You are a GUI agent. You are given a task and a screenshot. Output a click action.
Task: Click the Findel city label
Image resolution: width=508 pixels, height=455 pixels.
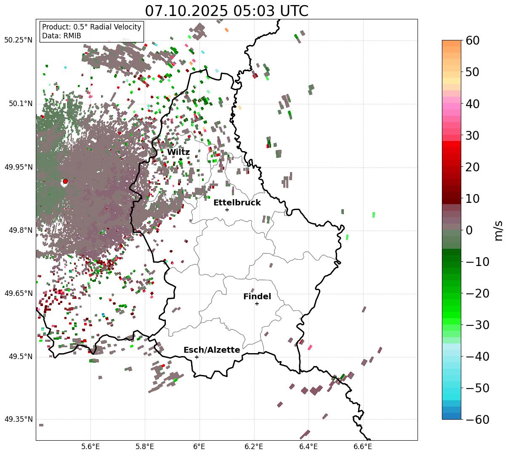point(257,297)
